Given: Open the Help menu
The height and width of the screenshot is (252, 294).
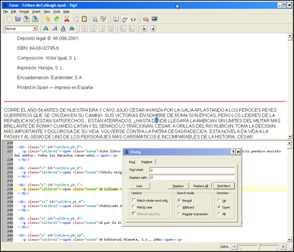Looking at the screenshot, I should click(66, 12).
